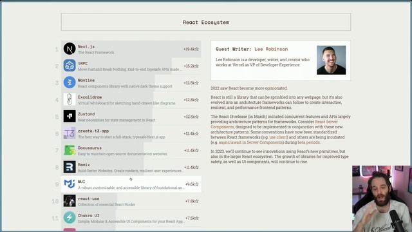This screenshot has width=412, height=232.
Task: Click 'Collection of essential React Hooks' text
Action: (x=106, y=204)
